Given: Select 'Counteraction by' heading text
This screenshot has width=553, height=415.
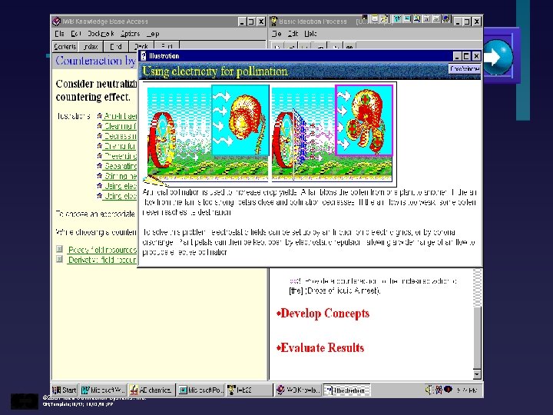Looking at the screenshot, I should [x=95, y=61].
